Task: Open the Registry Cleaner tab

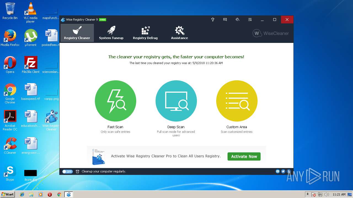Action: (x=77, y=33)
